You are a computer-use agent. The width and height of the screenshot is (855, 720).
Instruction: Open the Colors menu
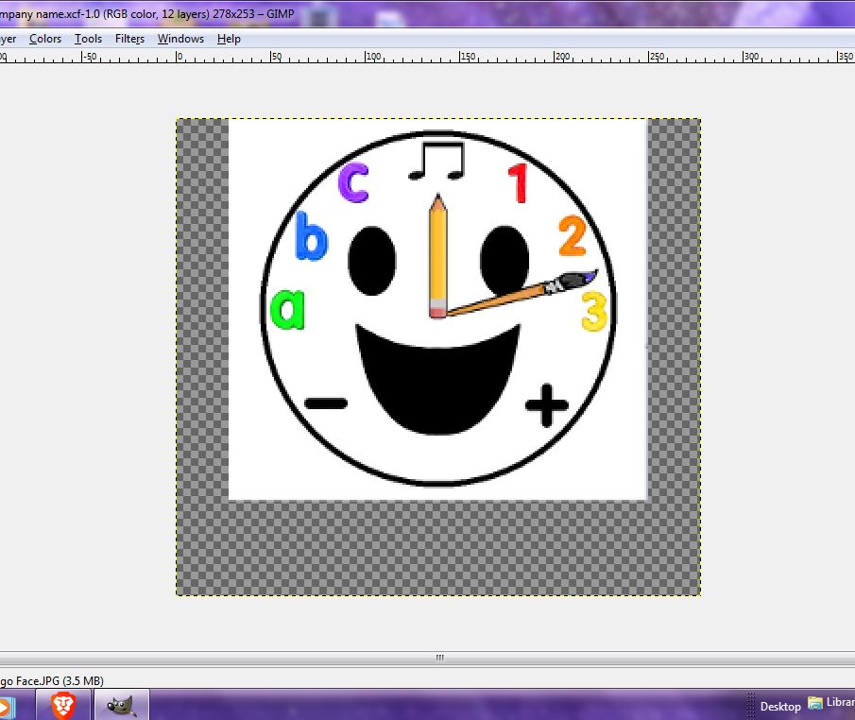point(45,39)
